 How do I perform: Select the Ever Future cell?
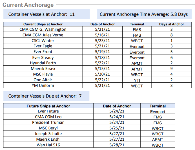(48, 111)
